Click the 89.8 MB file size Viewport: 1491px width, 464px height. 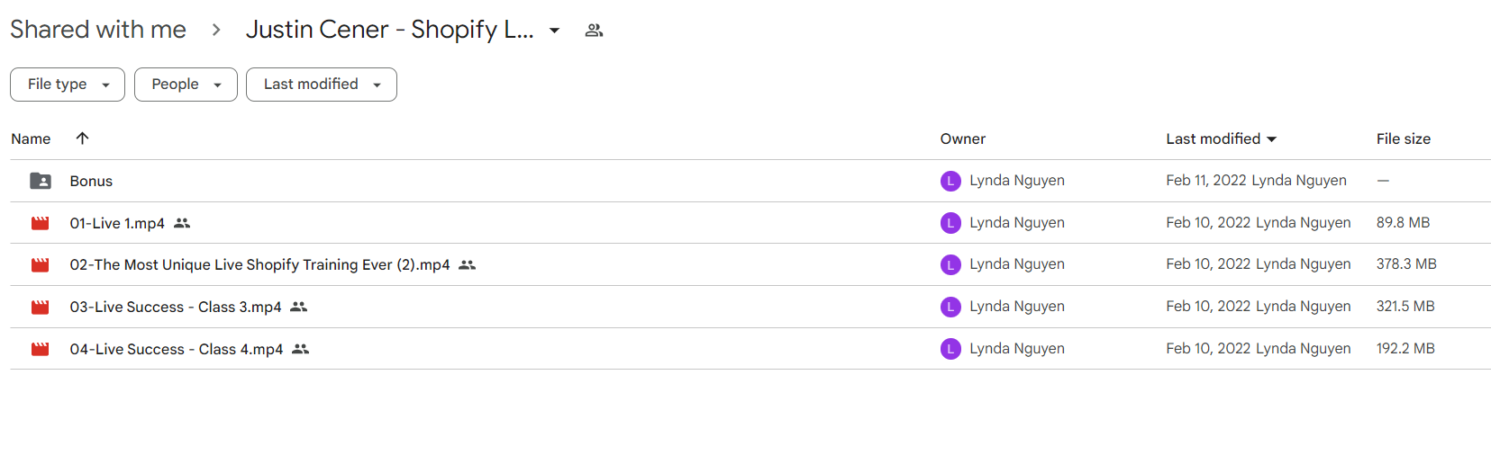pyautogui.click(x=1403, y=222)
